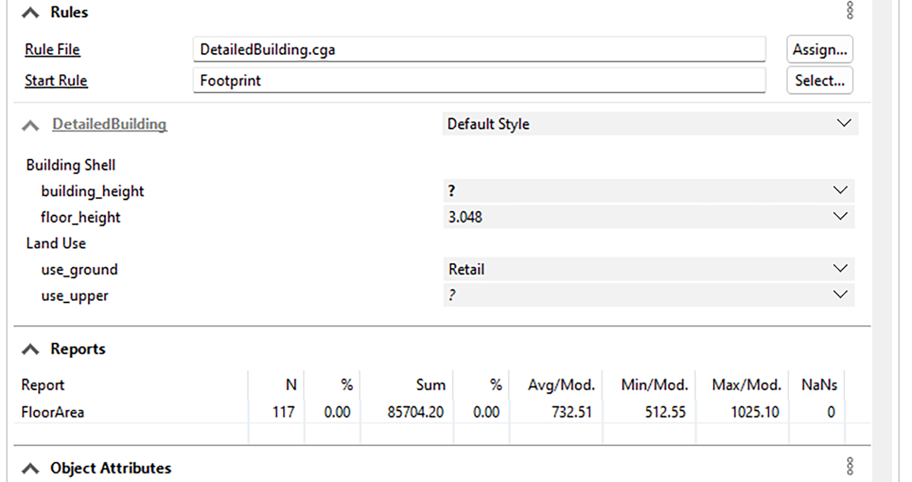Click the Footprint start rule field
This screenshot has width=912, height=482.
[x=479, y=80]
